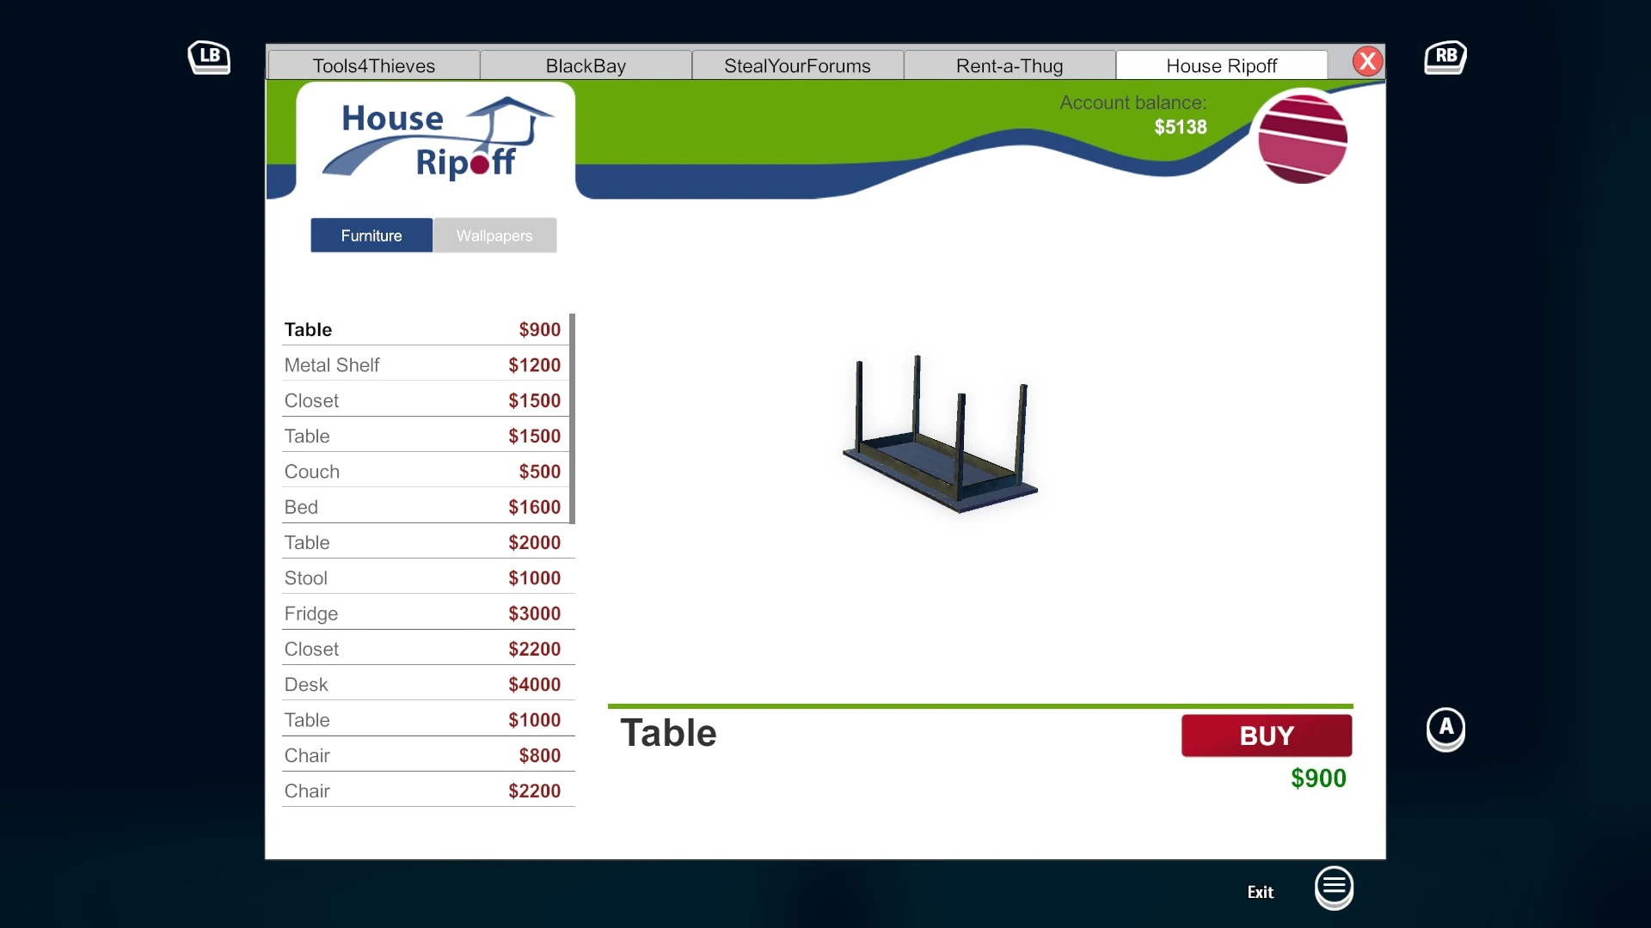Image resolution: width=1651 pixels, height=928 pixels.
Task: Click the furniture list scrollbar
Action: (572, 418)
